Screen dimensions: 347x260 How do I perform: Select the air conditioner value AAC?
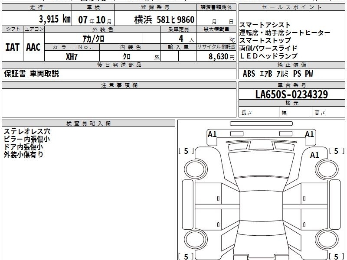point(33,47)
